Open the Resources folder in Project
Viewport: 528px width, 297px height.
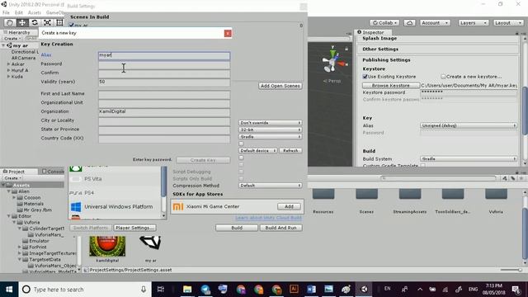323,195
